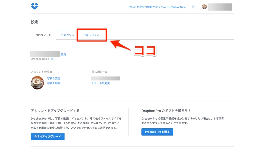Switch to the アカウント tab
261x147 pixels.
coord(67,35)
